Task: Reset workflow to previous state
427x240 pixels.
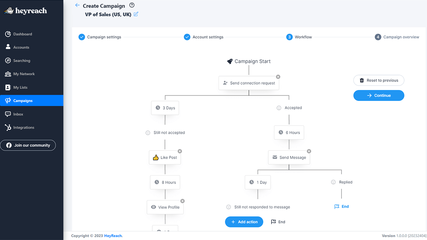Action: pos(379,80)
